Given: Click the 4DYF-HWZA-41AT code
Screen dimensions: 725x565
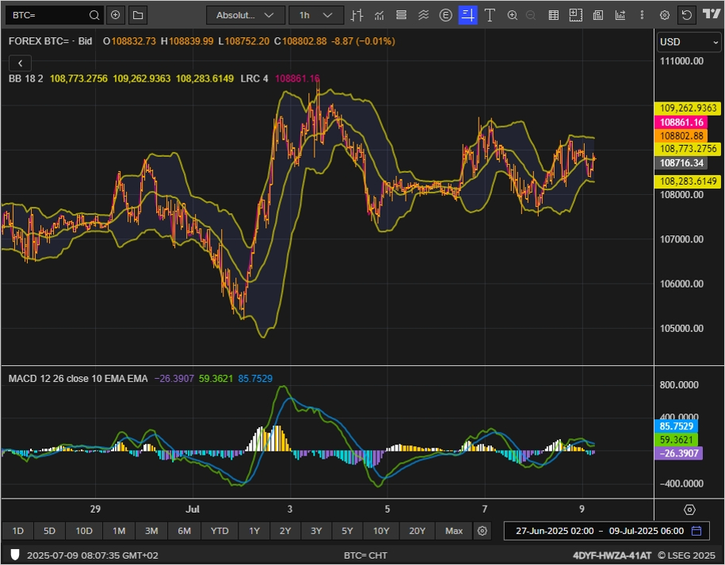Looking at the screenshot, I should coord(612,555).
